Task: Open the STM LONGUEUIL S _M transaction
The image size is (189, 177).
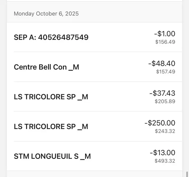Action: (x=52, y=156)
